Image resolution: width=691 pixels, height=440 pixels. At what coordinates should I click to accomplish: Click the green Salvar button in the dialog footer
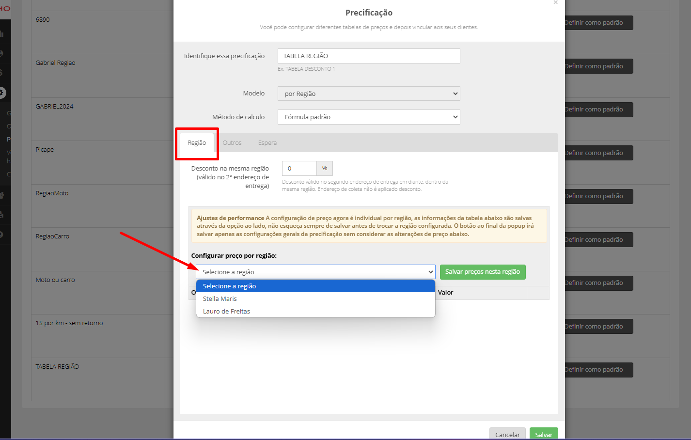tap(544, 434)
